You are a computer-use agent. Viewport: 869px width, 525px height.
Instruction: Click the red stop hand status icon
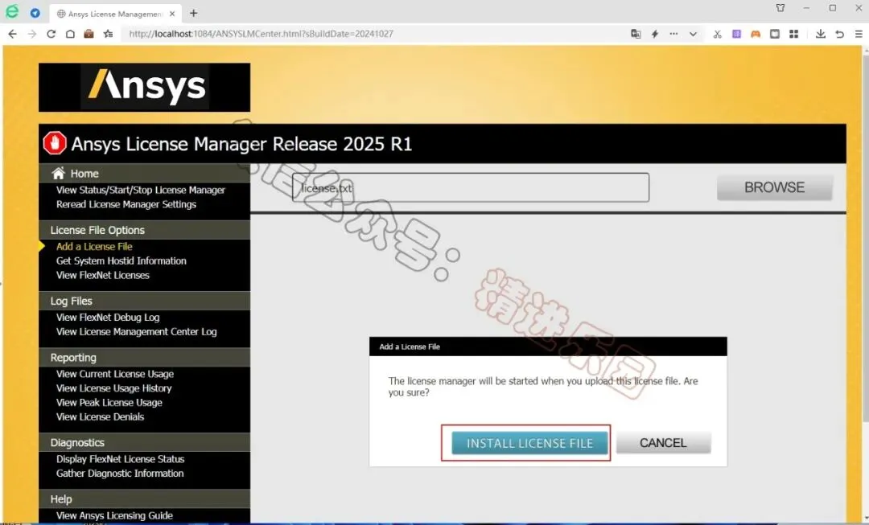[x=55, y=143]
